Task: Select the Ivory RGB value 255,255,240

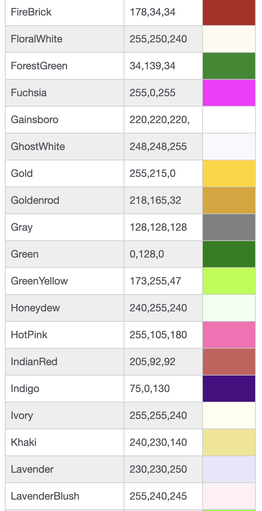Action: [158, 415]
